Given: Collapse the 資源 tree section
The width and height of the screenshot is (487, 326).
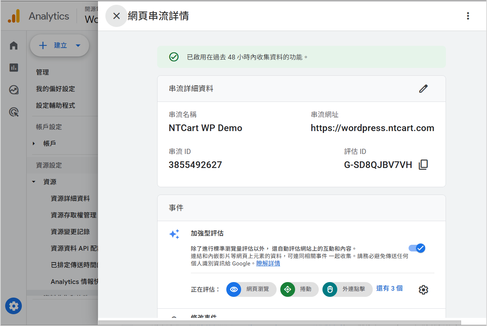Looking at the screenshot, I should (x=34, y=182).
